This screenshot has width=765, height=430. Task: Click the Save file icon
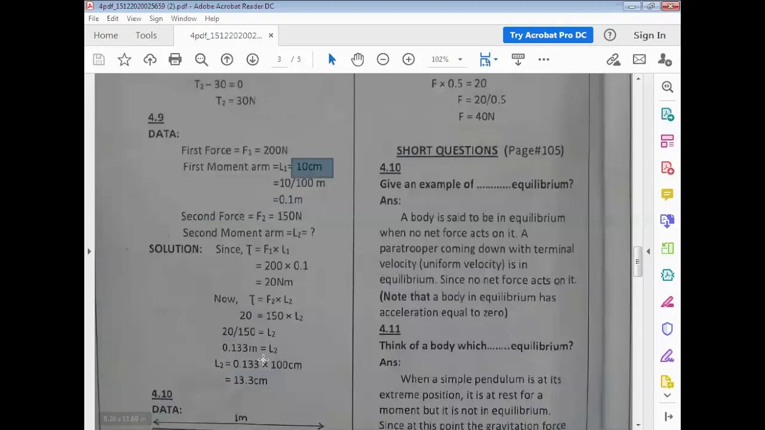pos(99,59)
